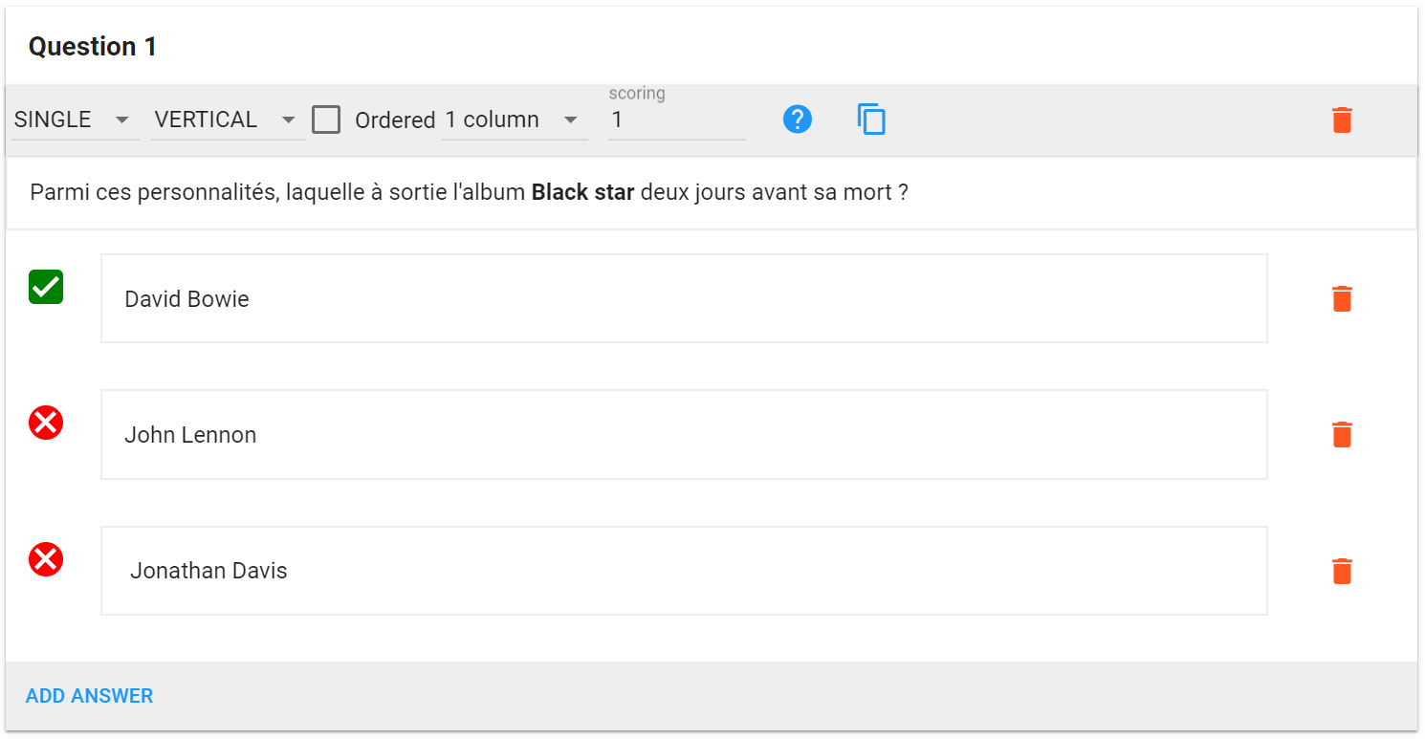Toggle the red cross for John Lennon
The height and width of the screenshot is (739, 1425).
click(46, 423)
